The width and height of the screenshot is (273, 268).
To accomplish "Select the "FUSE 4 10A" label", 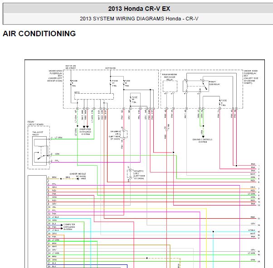I will (74, 83).
